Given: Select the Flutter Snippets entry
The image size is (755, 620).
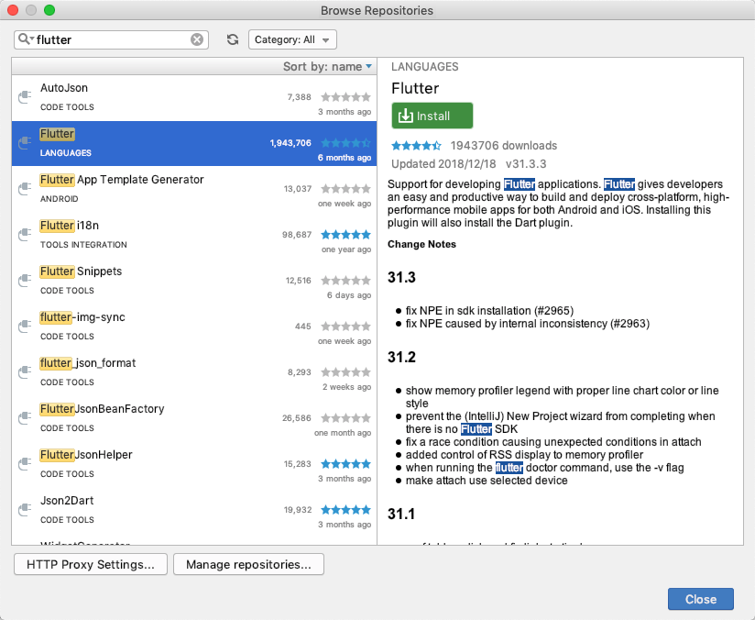Looking at the screenshot, I should coord(194,281).
